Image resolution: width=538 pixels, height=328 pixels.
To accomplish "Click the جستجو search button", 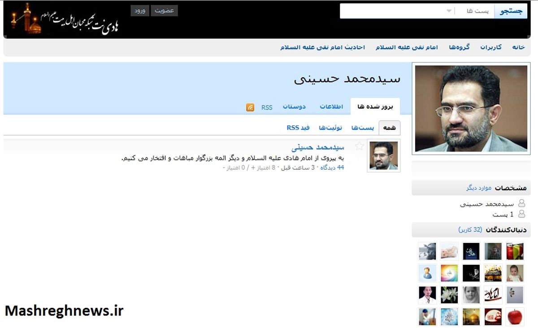I will 511,11.
